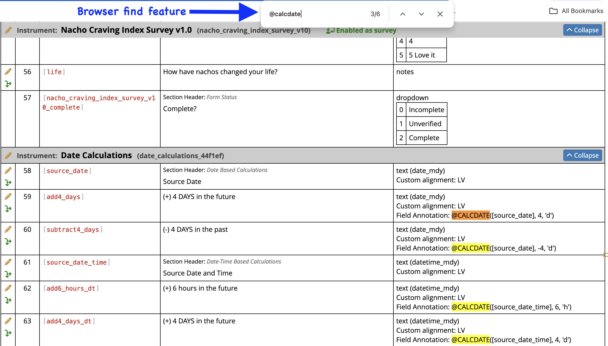Edit field add4_days_dt with pencil icon
The height and width of the screenshot is (346, 608).
click(x=8, y=321)
